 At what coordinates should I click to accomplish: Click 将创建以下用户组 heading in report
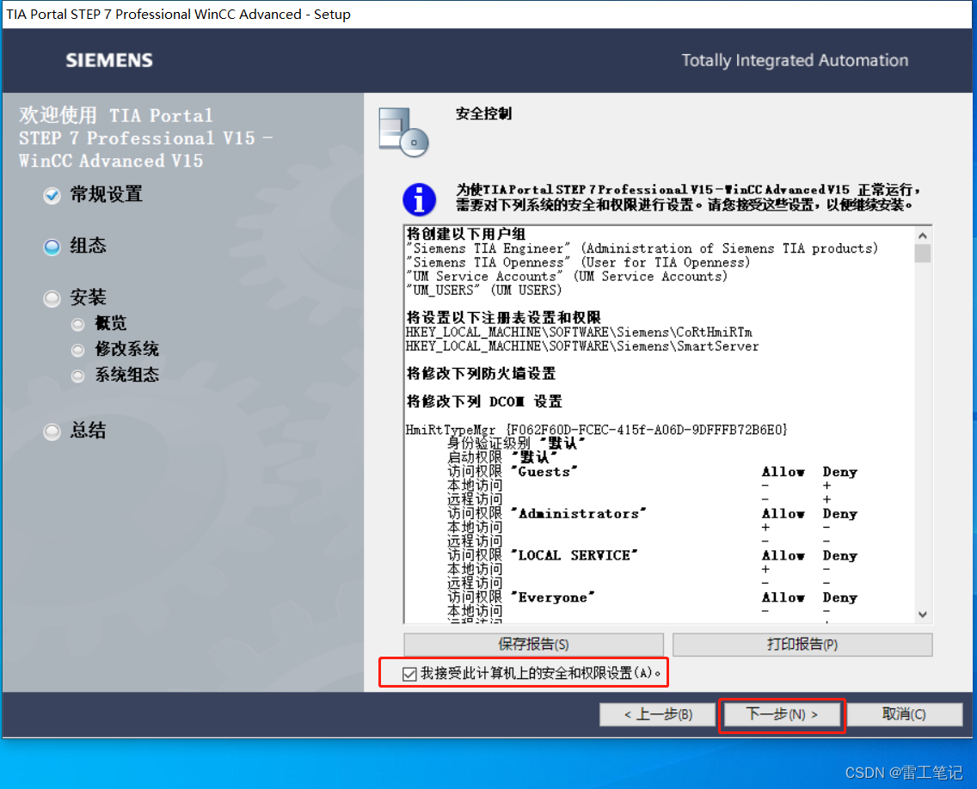tap(466, 234)
